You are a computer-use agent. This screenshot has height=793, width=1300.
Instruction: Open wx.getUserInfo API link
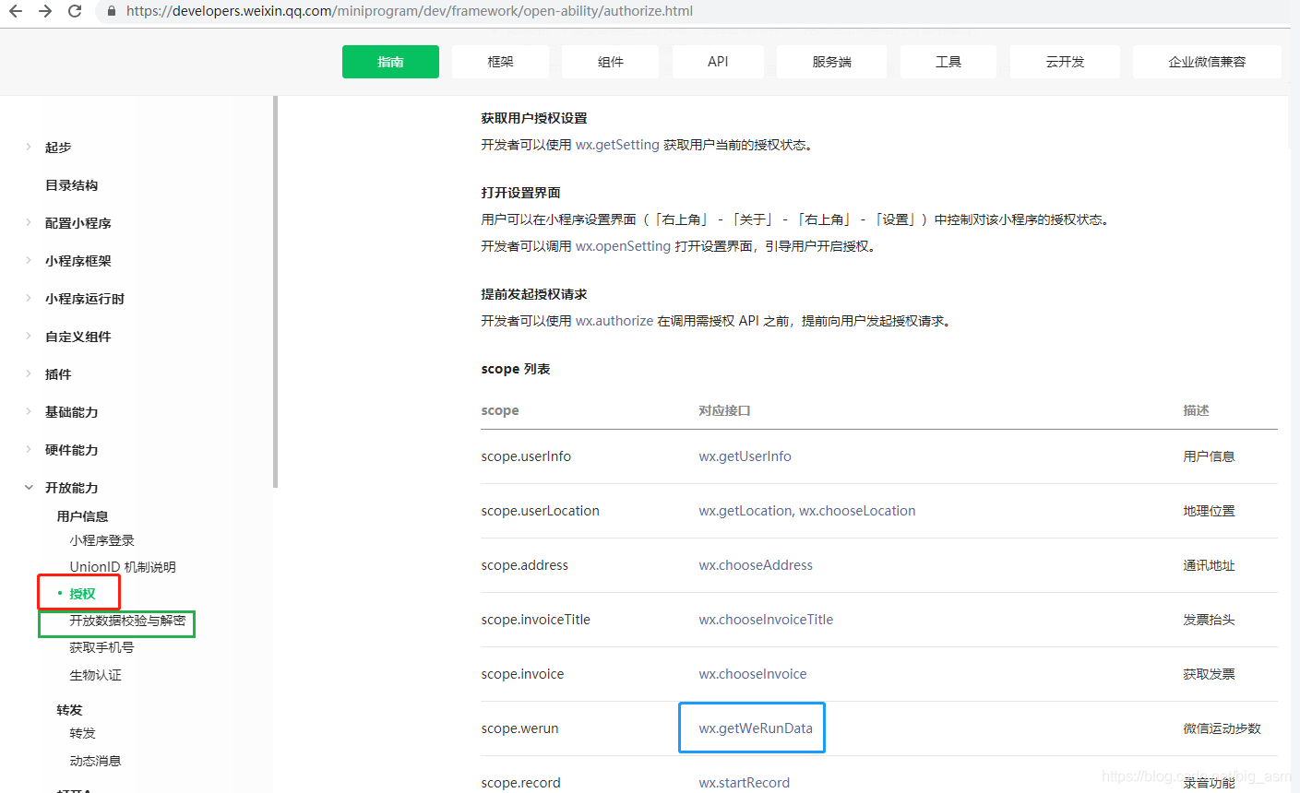point(745,456)
